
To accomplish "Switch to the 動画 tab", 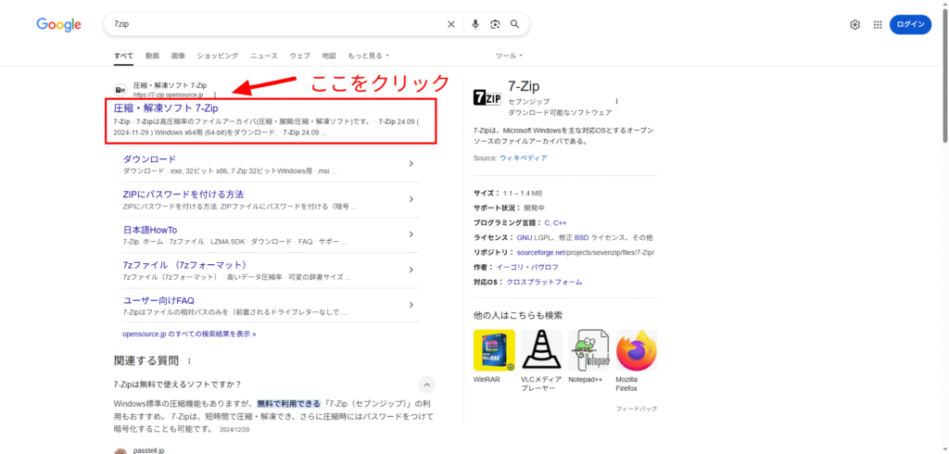I will [152, 56].
